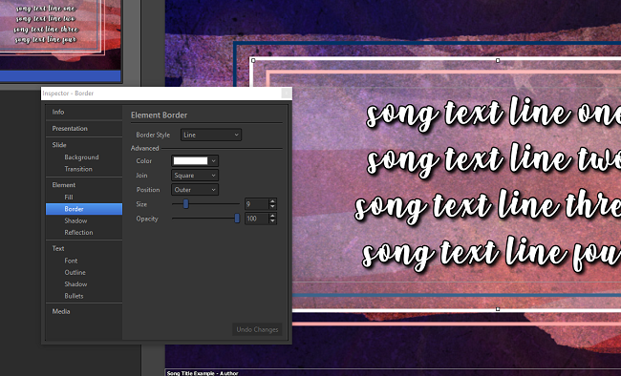
Task: Click the top-center resize handle of element
Action: (x=498, y=60)
